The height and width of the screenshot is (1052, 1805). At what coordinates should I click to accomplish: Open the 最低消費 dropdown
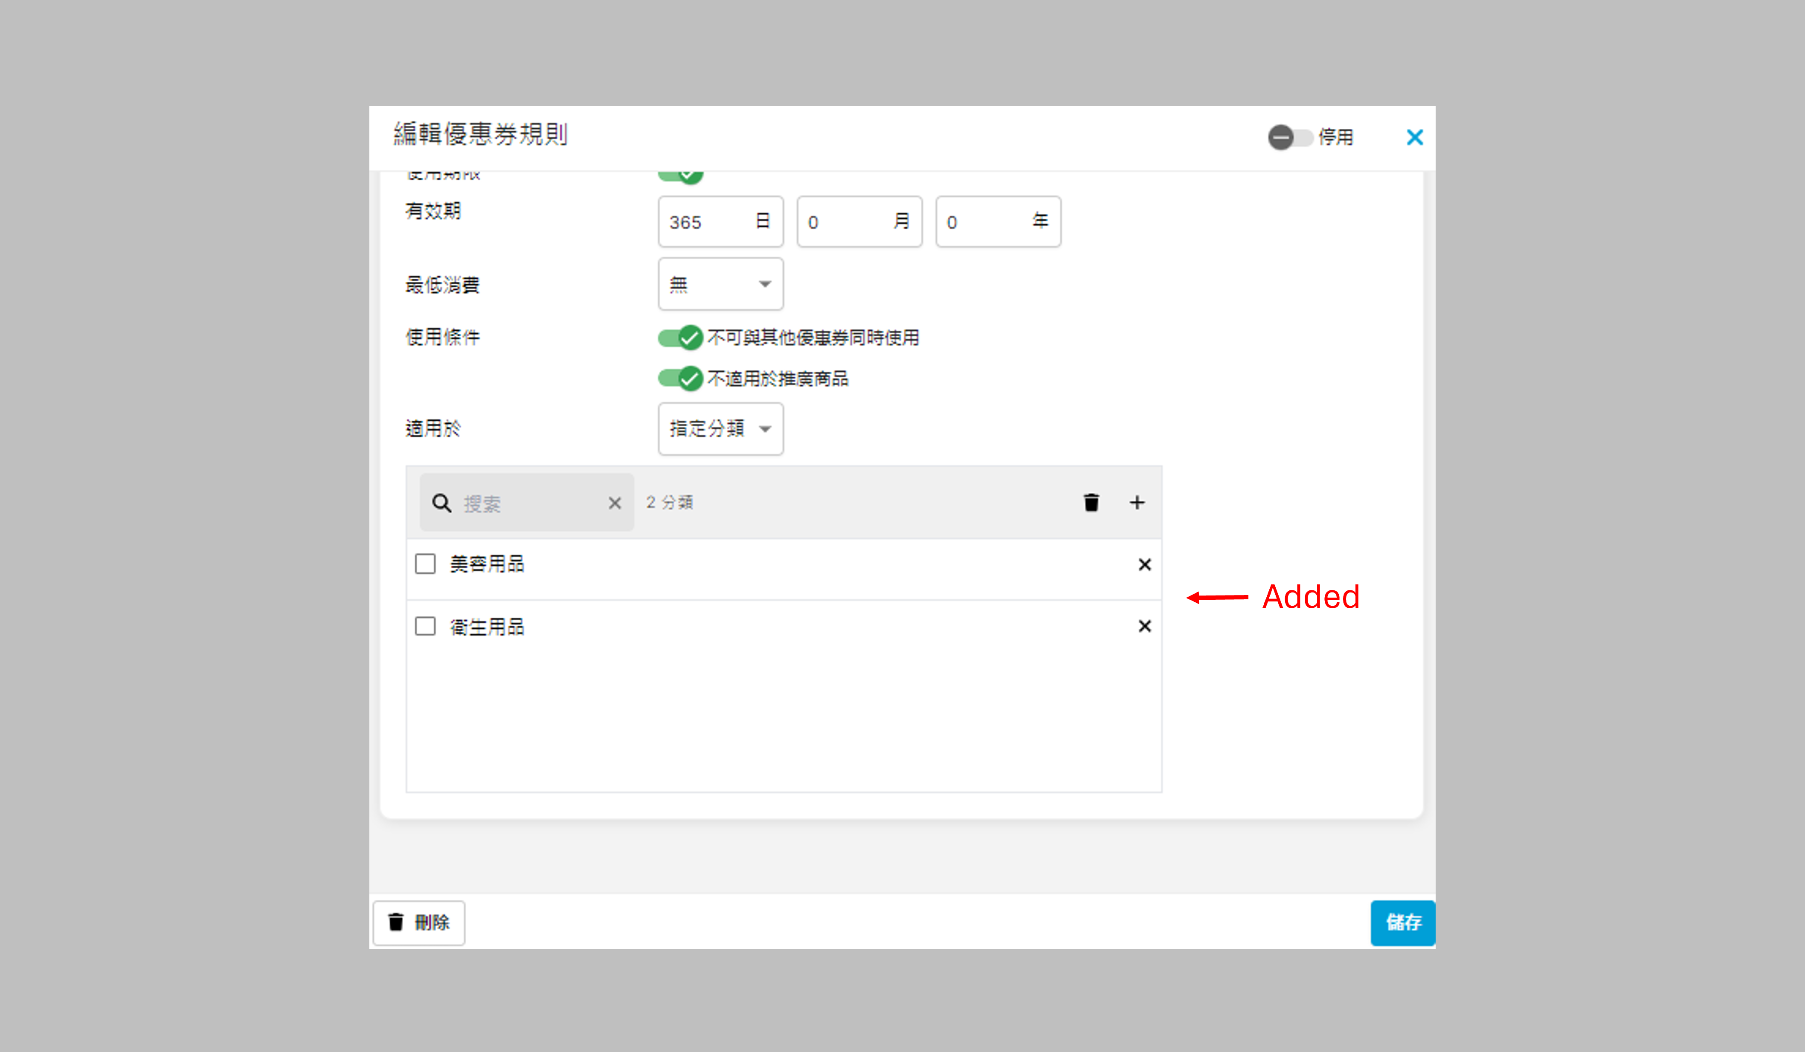coord(720,284)
